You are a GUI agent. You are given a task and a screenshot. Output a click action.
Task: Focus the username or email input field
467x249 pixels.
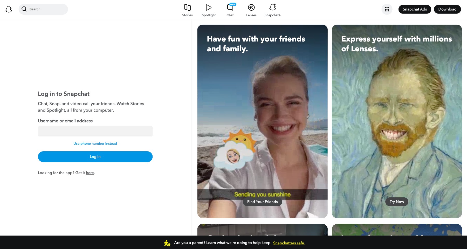coord(95,131)
